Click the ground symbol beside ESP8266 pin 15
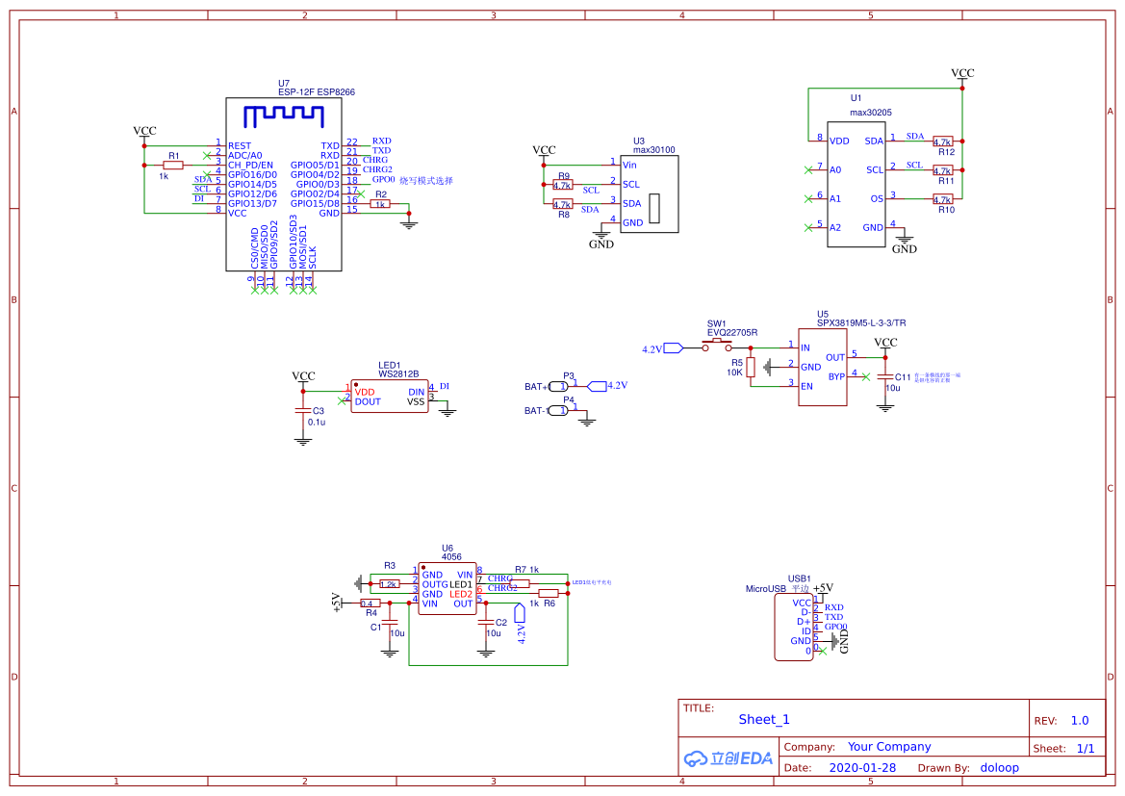 (x=409, y=224)
